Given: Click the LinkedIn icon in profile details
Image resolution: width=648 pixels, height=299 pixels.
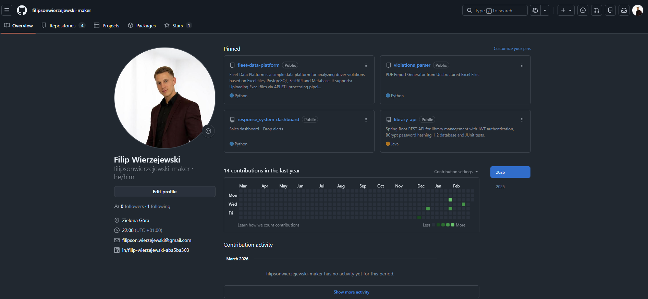Looking at the screenshot, I should pyautogui.click(x=117, y=250).
